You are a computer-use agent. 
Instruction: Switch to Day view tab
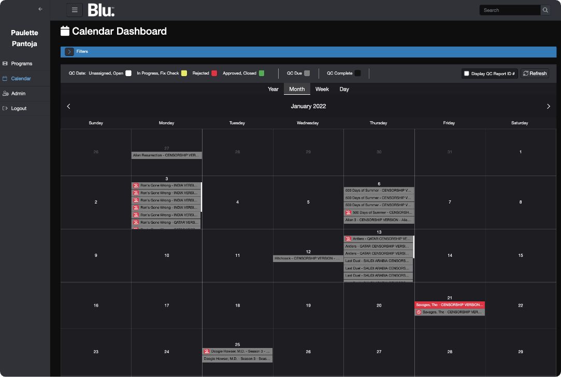pyautogui.click(x=344, y=89)
